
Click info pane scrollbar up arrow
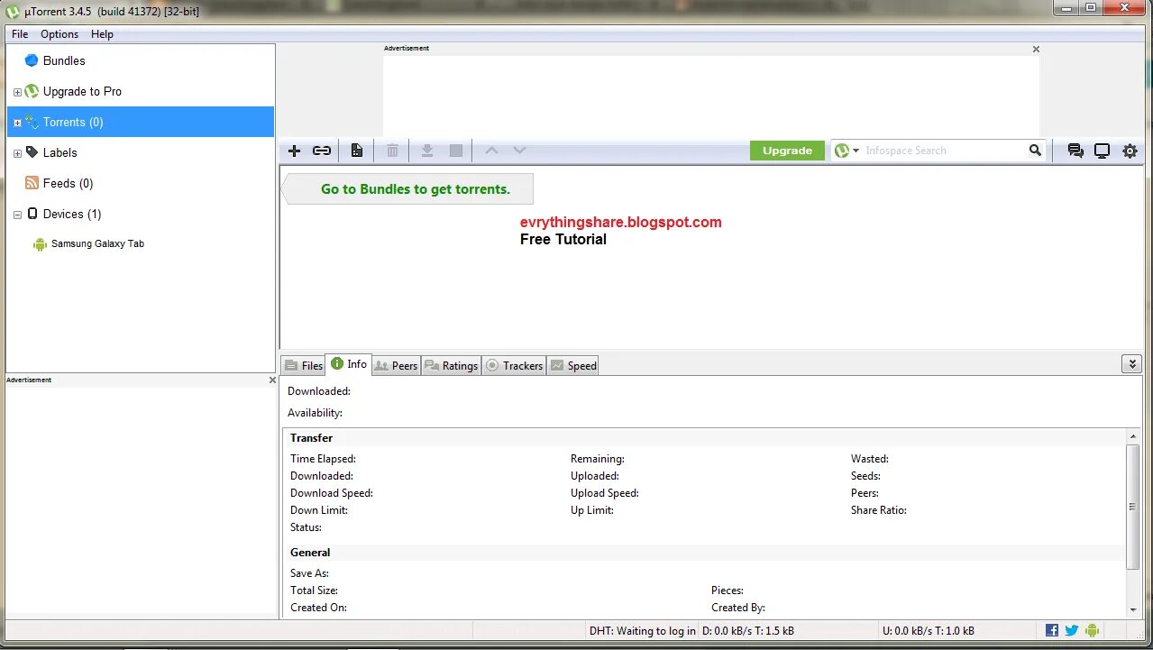[x=1133, y=436]
